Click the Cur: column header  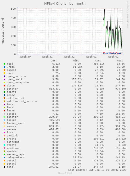pyautogui.click(x=54, y=61)
